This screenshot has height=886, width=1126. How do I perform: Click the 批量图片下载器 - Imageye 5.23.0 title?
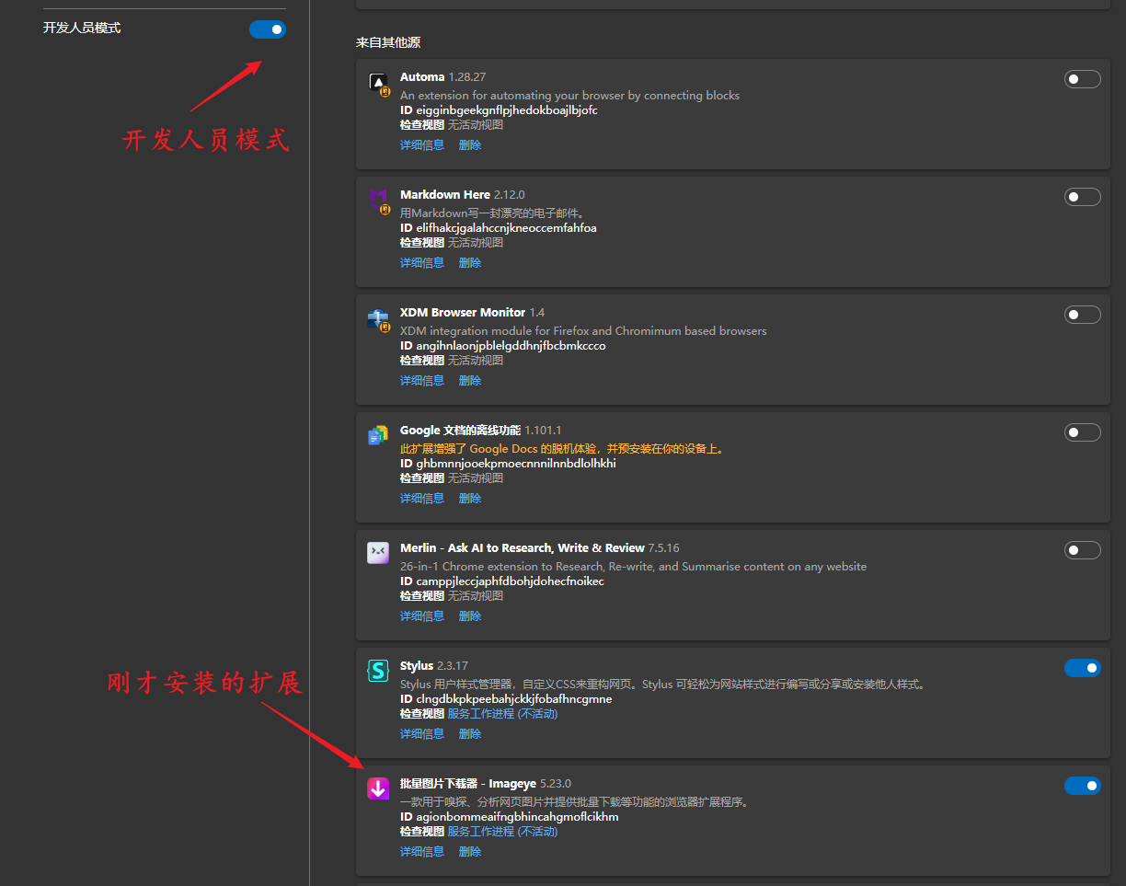pyautogui.click(x=486, y=784)
